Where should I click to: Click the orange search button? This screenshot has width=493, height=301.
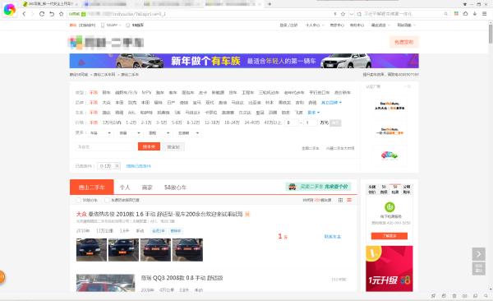coord(149,146)
